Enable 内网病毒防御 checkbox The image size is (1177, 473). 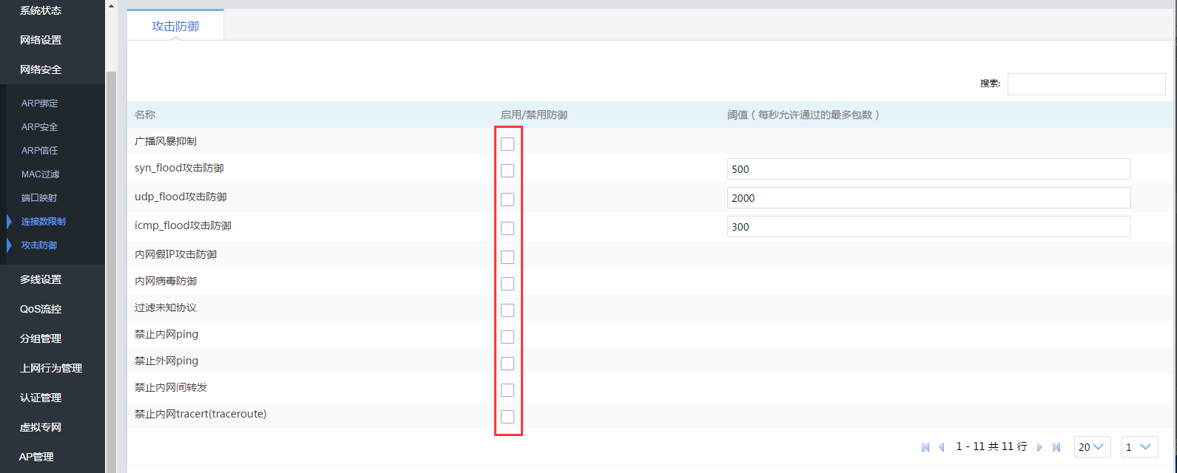click(x=507, y=284)
